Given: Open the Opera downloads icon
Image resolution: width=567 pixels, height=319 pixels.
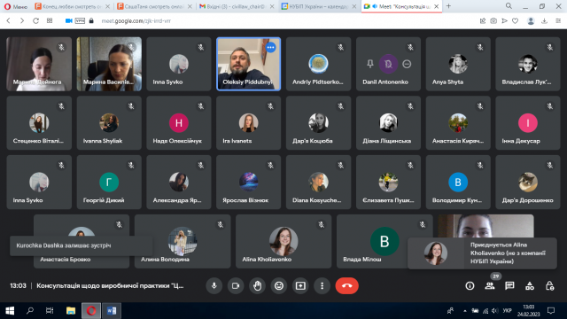Looking at the screenshot, I should click(544, 21).
